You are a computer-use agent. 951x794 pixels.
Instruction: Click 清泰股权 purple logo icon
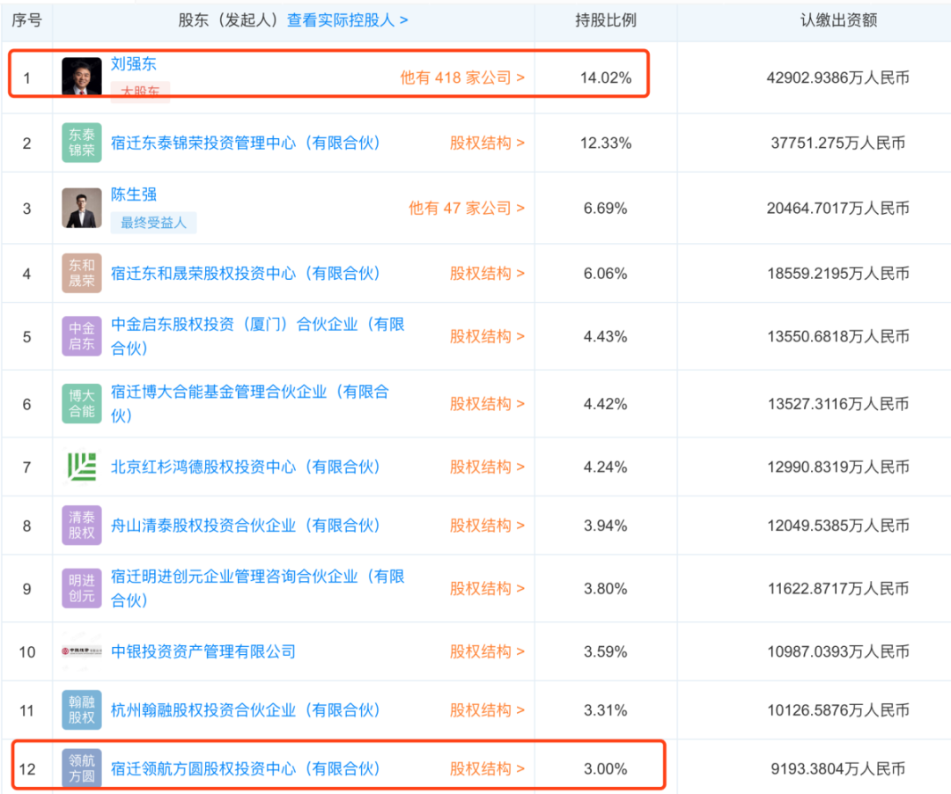(x=82, y=525)
